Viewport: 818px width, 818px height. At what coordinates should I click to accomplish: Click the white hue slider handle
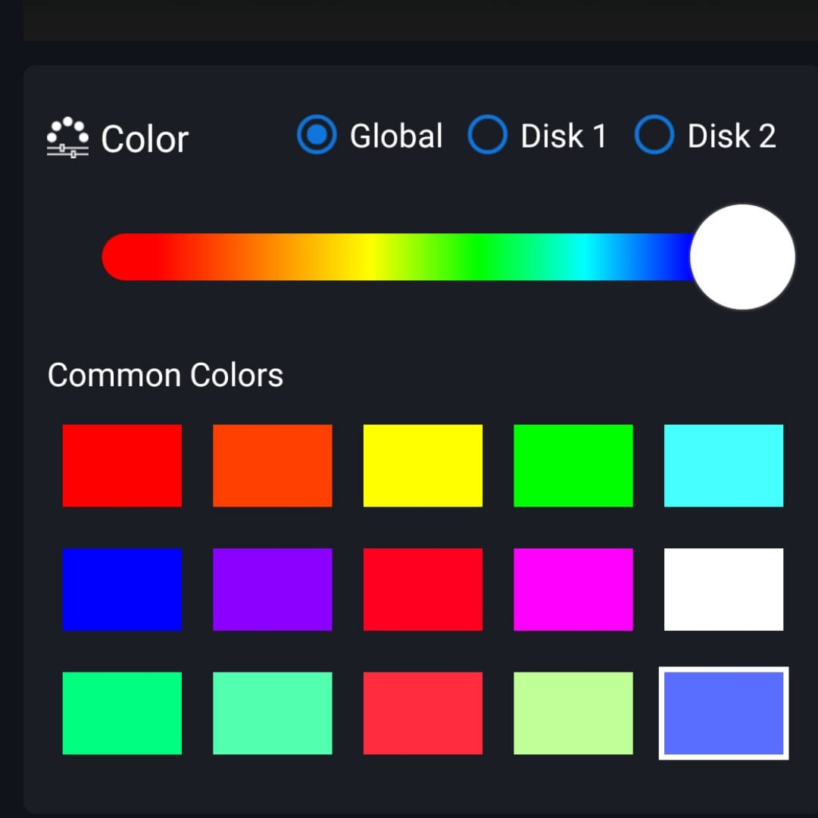tap(742, 258)
